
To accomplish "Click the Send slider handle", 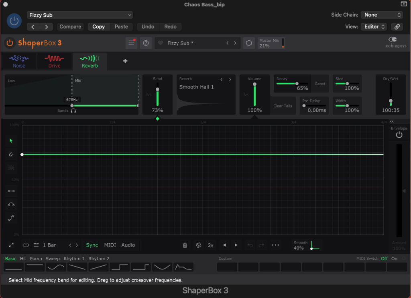I will (157, 89).
